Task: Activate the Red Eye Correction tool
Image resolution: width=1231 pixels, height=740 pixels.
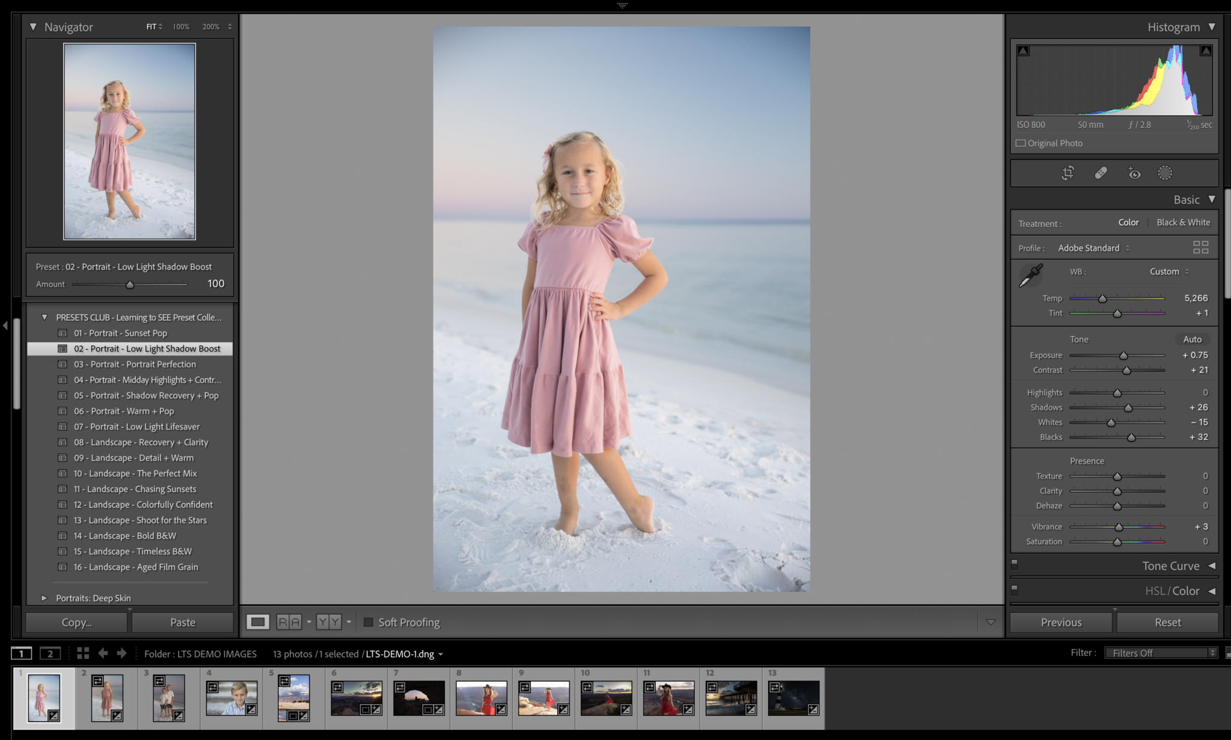Action: click(x=1134, y=174)
